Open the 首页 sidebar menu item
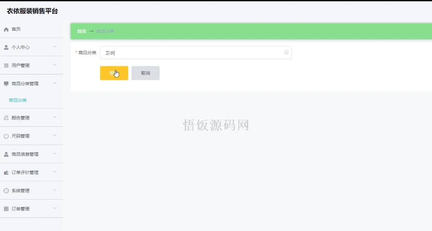Image resolution: width=432 pixels, height=231 pixels. pyautogui.click(x=31, y=29)
